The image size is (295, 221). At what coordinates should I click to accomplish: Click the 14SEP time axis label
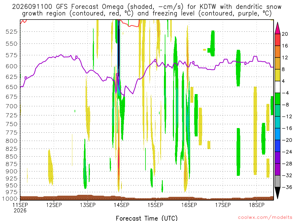pos(121,205)
